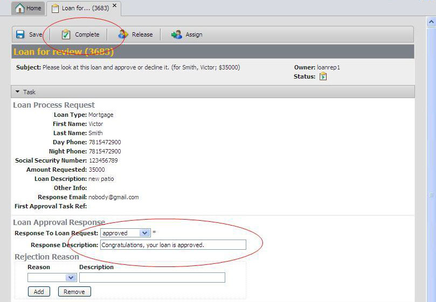Click the Response Description text field
The width and height of the screenshot is (436, 302).
(x=173, y=245)
